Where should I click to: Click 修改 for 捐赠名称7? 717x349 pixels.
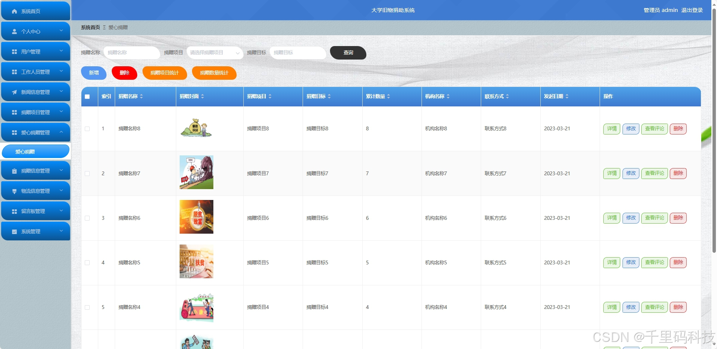pos(631,173)
